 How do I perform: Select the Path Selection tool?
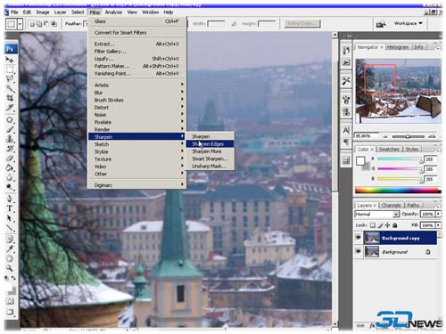coord(10,218)
